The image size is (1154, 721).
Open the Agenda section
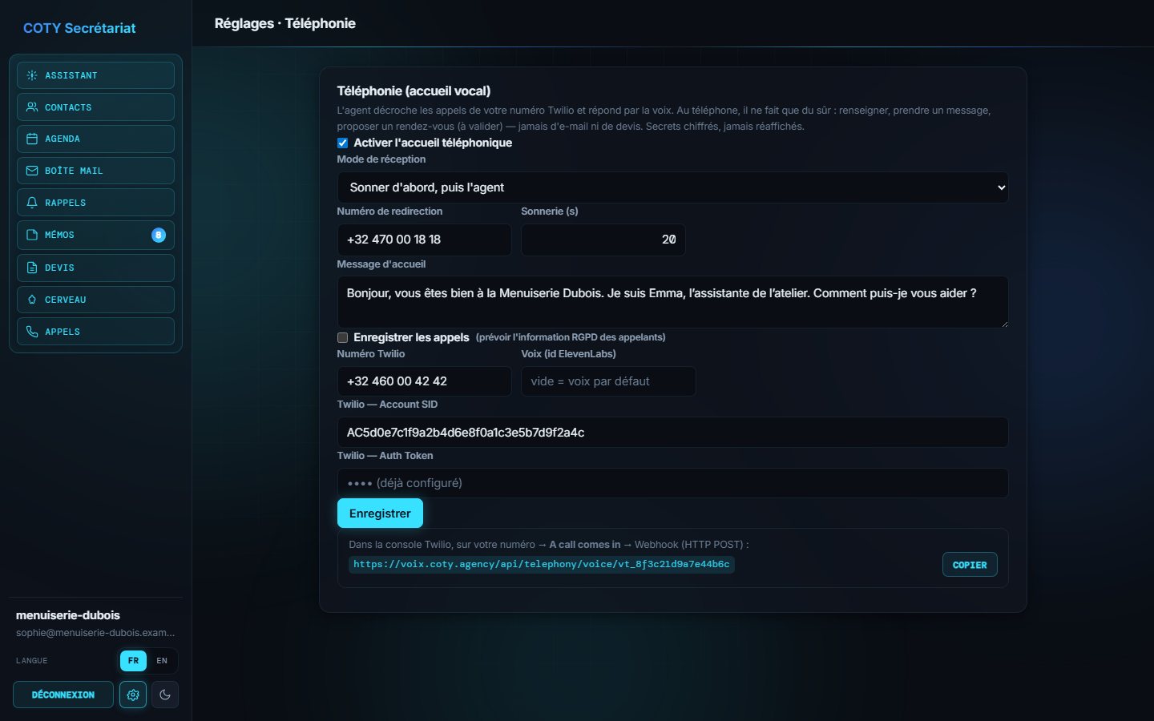tap(95, 139)
